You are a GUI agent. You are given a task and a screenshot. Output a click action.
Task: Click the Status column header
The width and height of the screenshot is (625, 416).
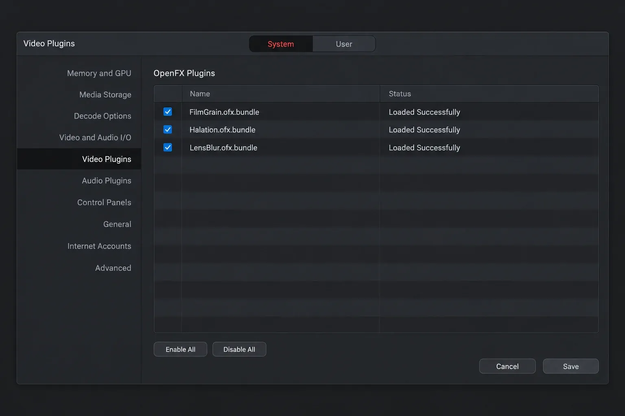[489, 94]
